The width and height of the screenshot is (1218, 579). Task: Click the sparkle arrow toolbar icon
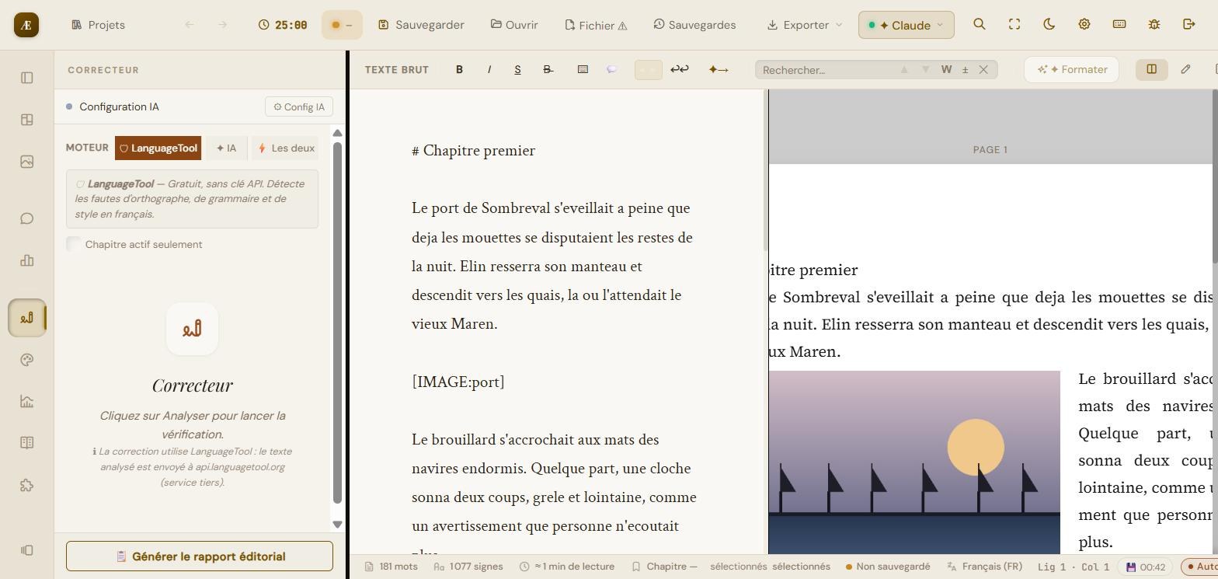(x=719, y=69)
